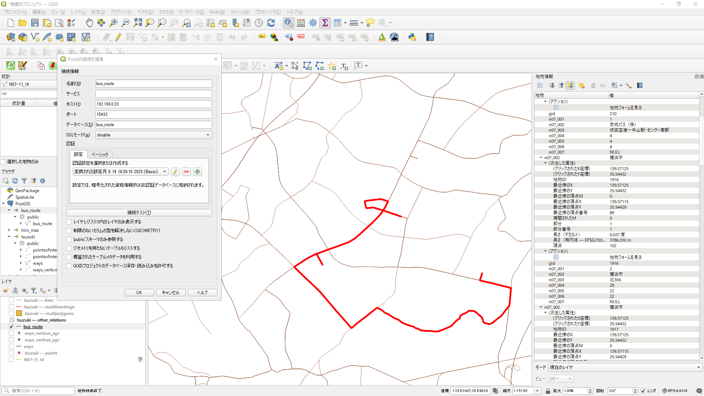
Task: Click the Refresh map icon
Action: click(271, 23)
